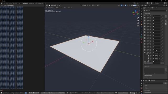Image resolution: width=168 pixels, height=94 pixels.
Task: Expand the Folder_1 row in vertex groups
Action: pyautogui.click(x=145, y=62)
